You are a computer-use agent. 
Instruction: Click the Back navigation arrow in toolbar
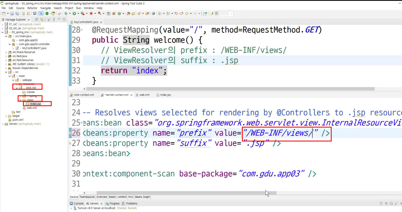coord(186,13)
